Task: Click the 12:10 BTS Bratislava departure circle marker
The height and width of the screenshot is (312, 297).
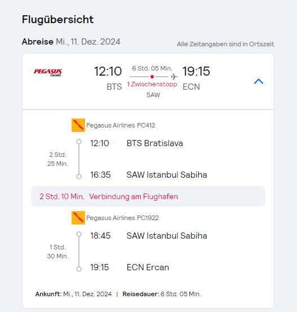Action: [79, 142]
